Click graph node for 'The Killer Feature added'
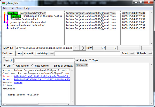155x107 pixels. [x=7, y=19]
